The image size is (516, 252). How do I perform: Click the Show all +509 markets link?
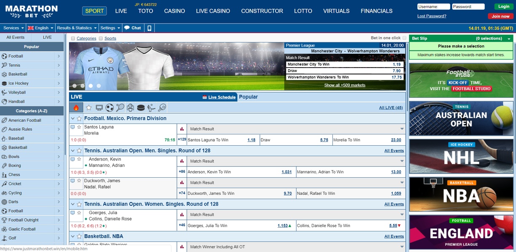pos(345,84)
